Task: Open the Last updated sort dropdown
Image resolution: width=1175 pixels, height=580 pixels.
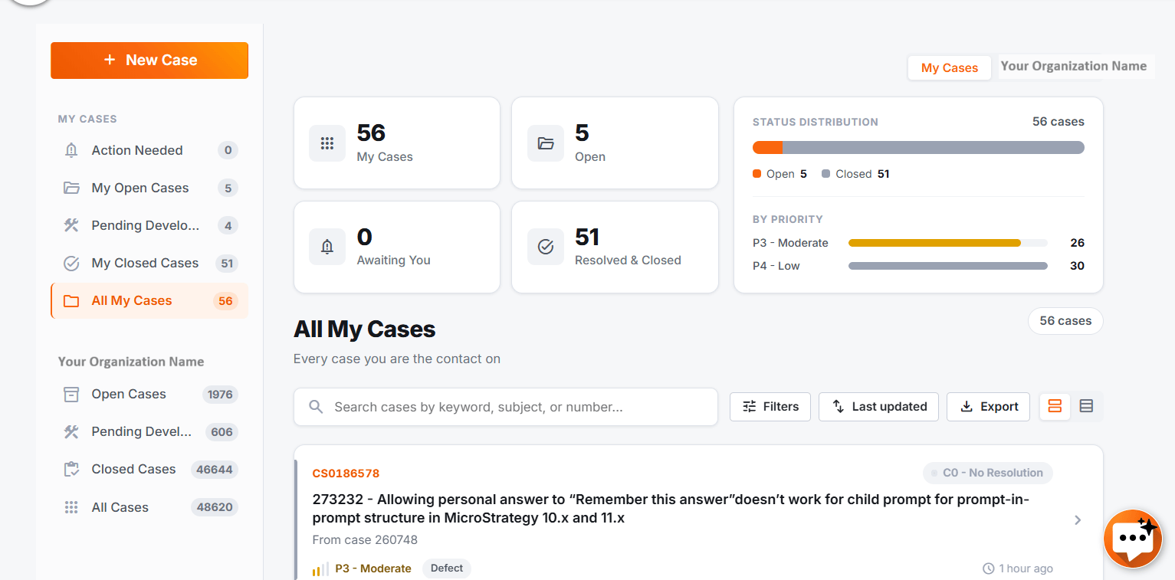Action: click(879, 407)
